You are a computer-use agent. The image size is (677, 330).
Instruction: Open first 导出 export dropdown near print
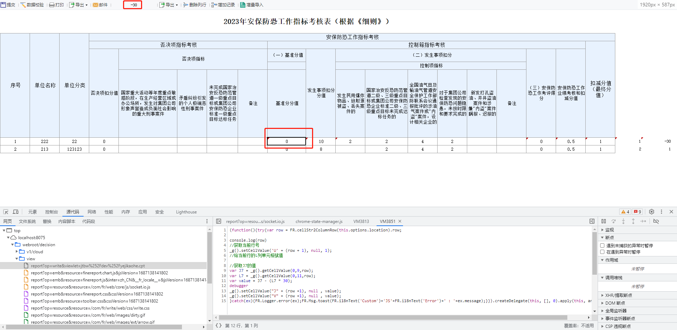point(78,5)
